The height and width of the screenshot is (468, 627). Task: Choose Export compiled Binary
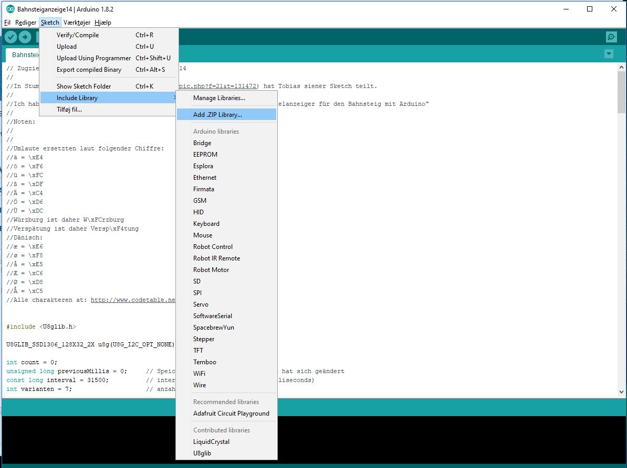pyautogui.click(x=108, y=70)
